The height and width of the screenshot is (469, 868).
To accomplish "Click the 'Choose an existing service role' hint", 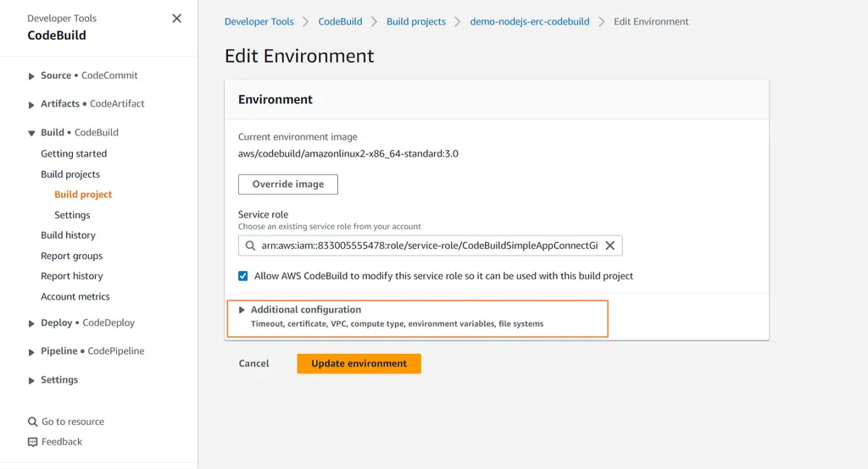I will [x=330, y=226].
